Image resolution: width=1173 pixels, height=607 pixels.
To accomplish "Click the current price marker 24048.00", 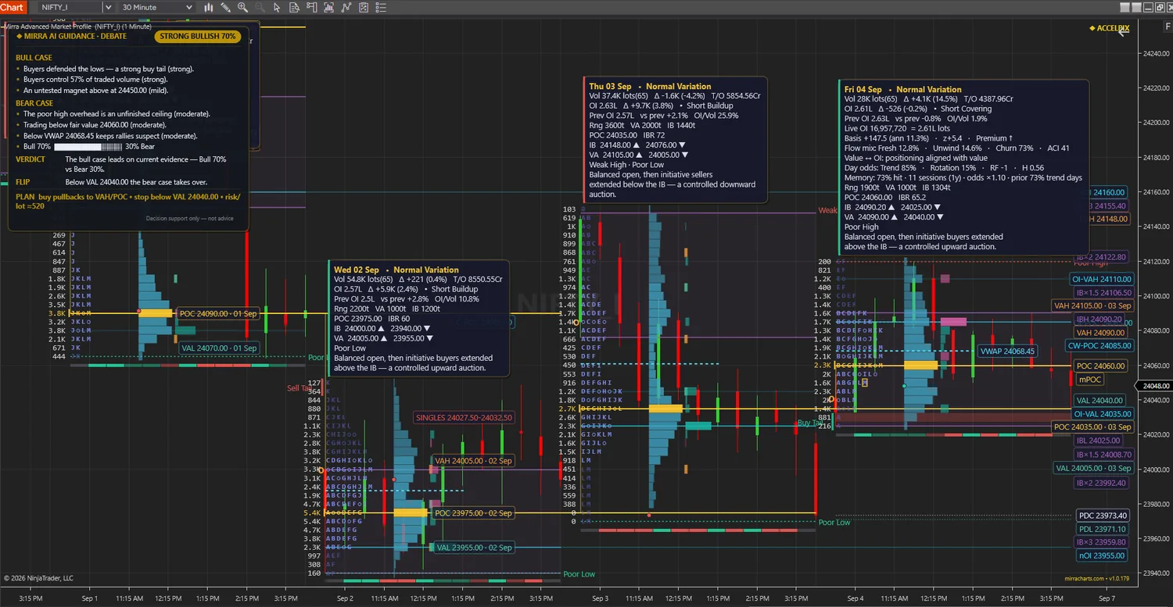I will [x=1155, y=386].
